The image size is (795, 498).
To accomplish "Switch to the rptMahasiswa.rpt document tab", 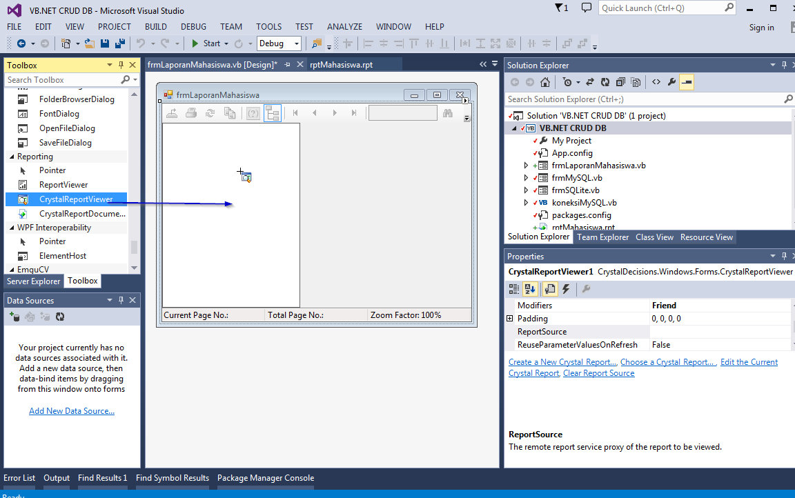I will (341, 65).
